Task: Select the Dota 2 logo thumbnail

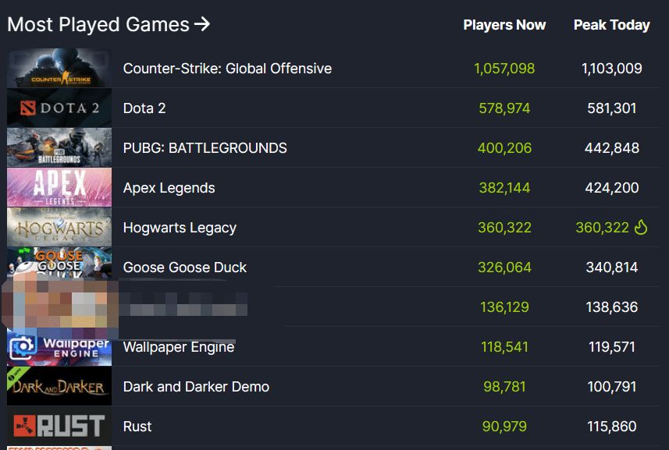Action: tap(59, 108)
